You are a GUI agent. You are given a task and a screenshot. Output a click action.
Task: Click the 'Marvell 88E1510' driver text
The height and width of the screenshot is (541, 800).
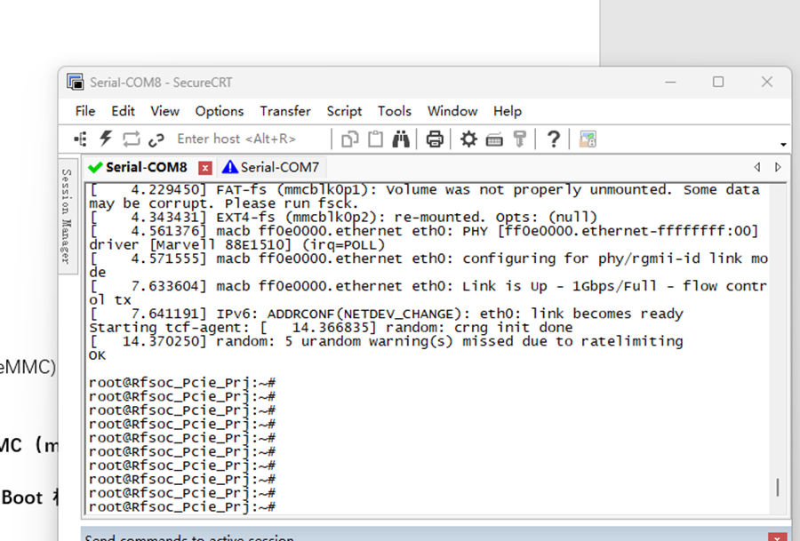[220, 245]
